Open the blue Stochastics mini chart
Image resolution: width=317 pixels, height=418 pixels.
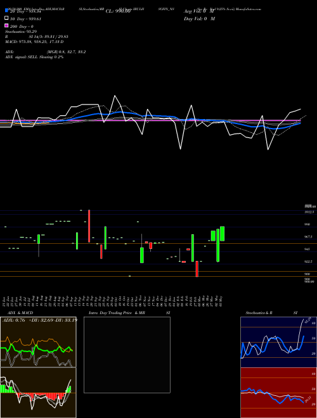pyautogui.click(x=278, y=342)
